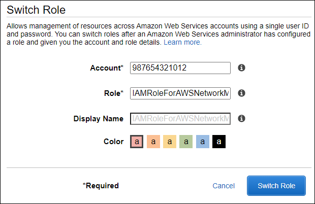Click the info icon beside Account field
The height and width of the screenshot is (204, 315).
pyautogui.click(x=242, y=68)
